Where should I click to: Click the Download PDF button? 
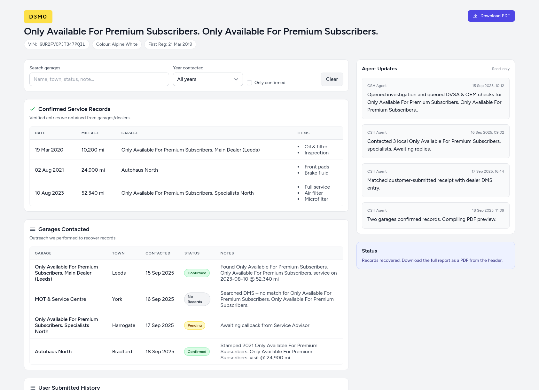[x=491, y=16]
